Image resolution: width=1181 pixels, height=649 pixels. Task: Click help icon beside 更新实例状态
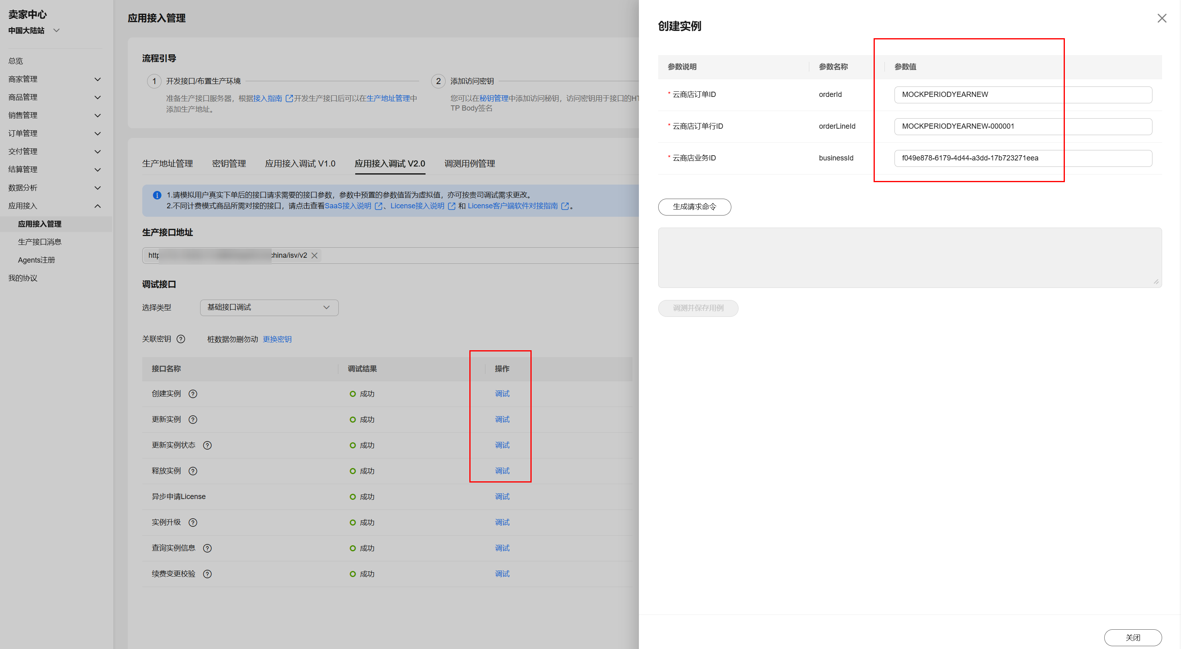207,445
